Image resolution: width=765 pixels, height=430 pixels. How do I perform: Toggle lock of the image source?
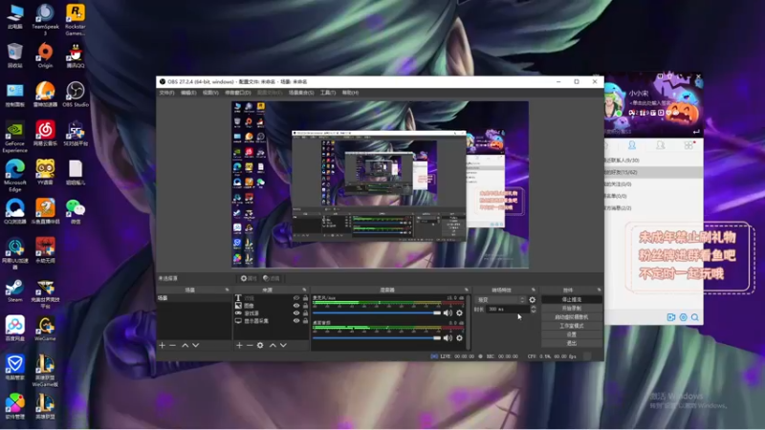pos(305,306)
